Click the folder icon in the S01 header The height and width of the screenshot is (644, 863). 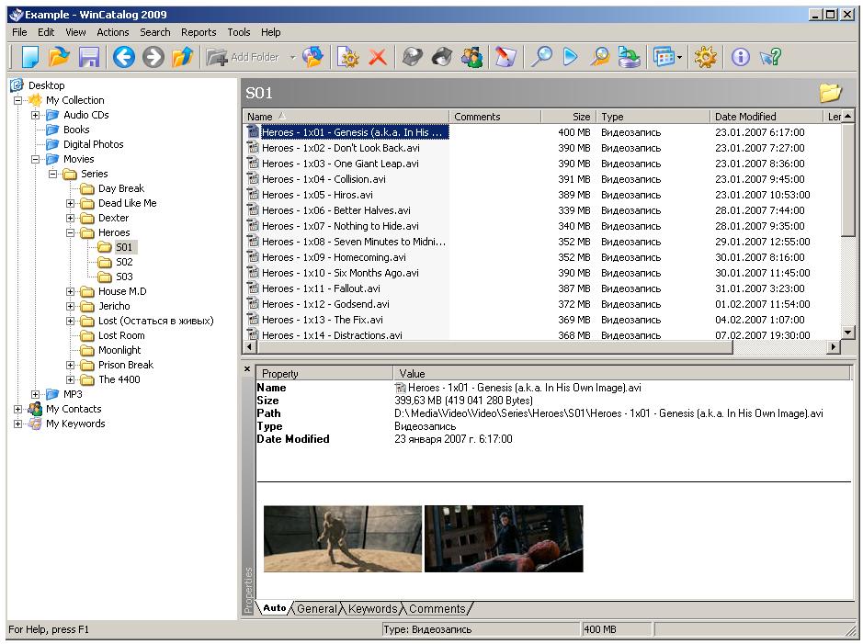pos(830,93)
